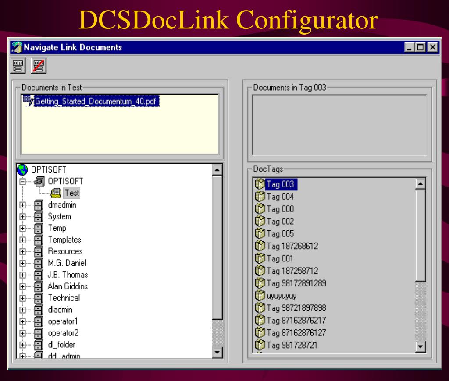449x381 pixels.
Task: Click the link documents toolbar icon
Action: (18, 66)
